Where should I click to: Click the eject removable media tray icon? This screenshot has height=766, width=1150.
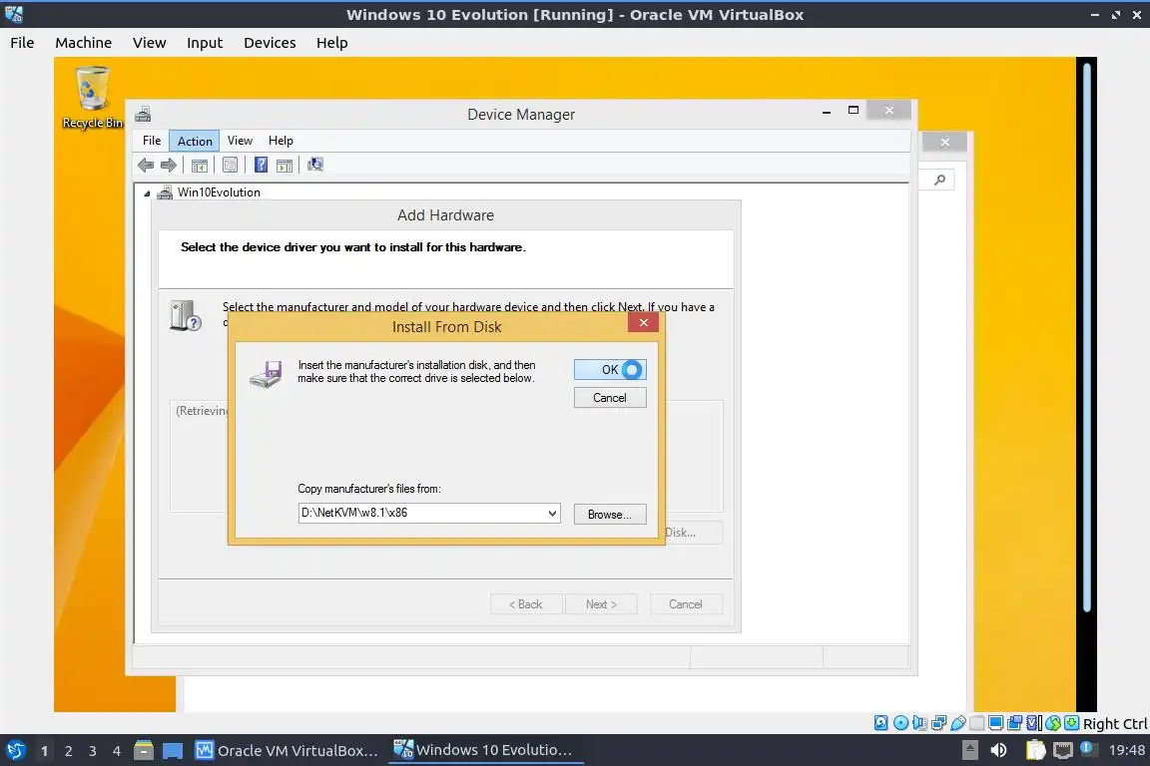point(969,750)
